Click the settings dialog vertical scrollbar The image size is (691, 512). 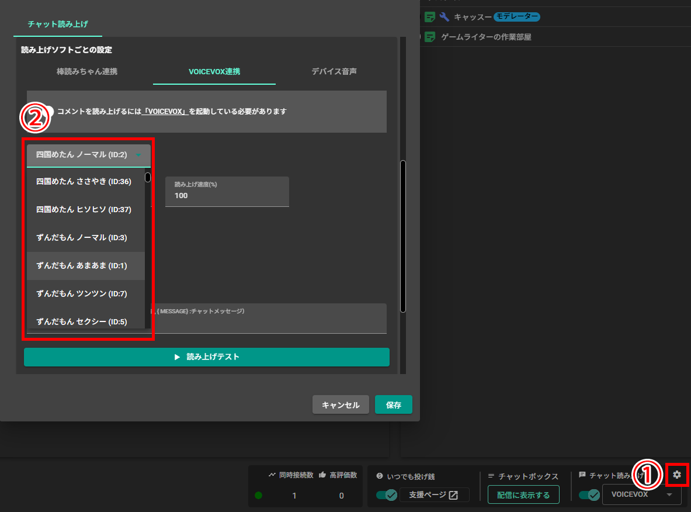403,236
